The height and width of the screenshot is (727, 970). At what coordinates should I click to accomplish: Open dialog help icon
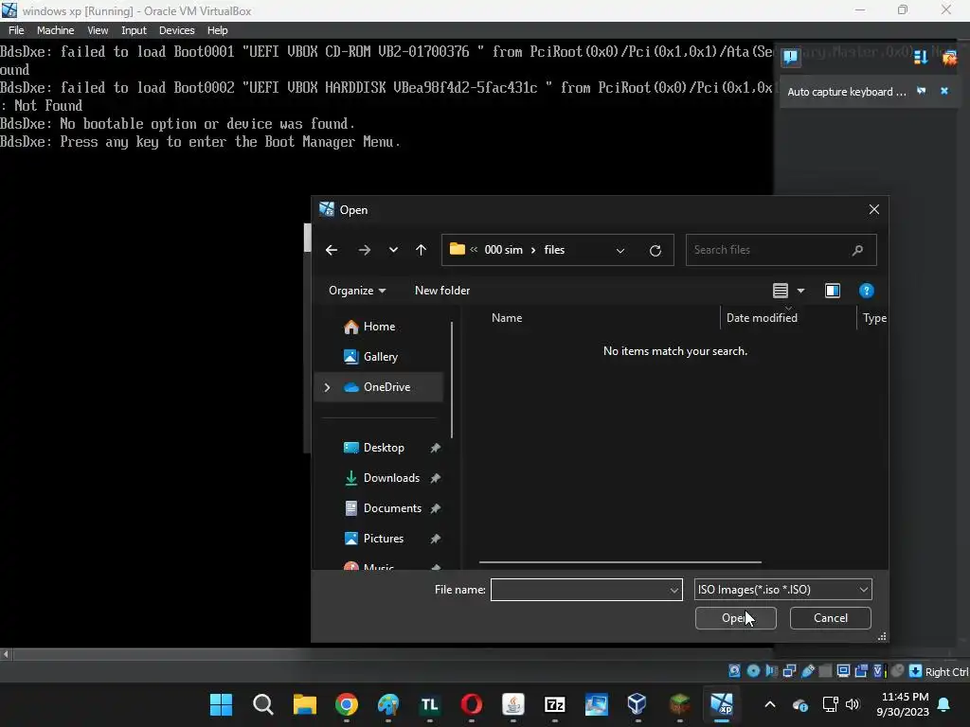pyautogui.click(x=866, y=291)
